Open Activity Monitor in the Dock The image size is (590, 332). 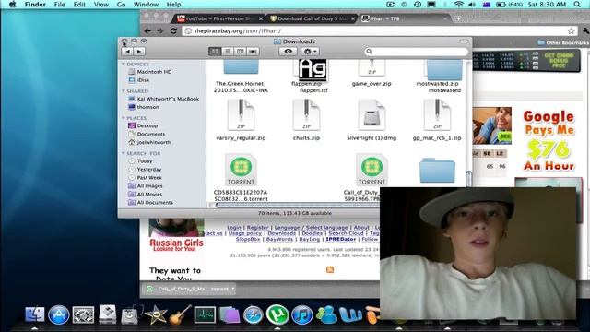(205, 314)
